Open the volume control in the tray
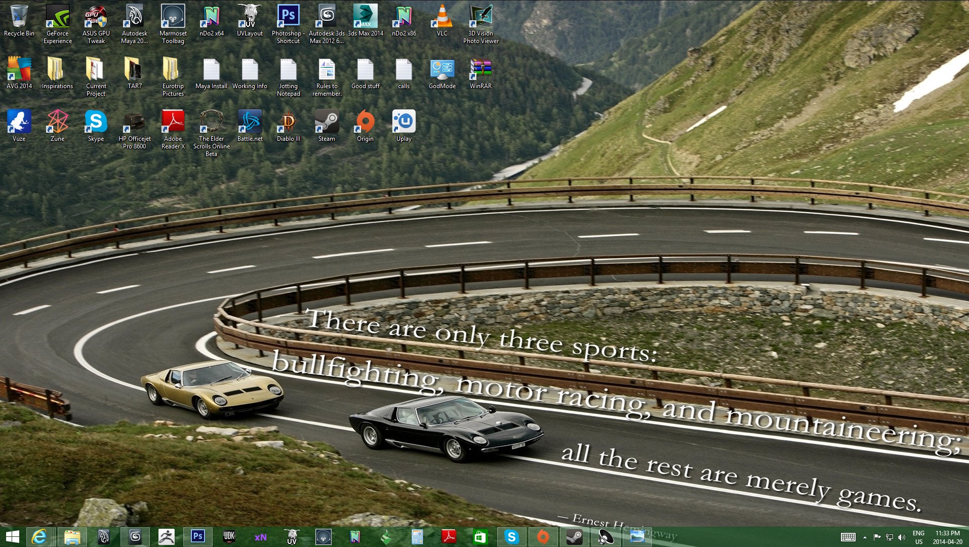 [x=902, y=537]
